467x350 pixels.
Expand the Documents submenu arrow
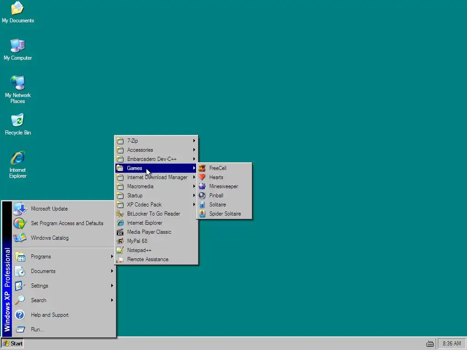pyautogui.click(x=112, y=271)
